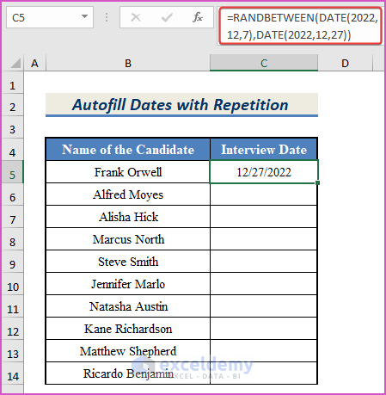The width and height of the screenshot is (386, 395).
Task: Click the Insert Function fx icon
Action: pyautogui.click(x=198, y=17)
